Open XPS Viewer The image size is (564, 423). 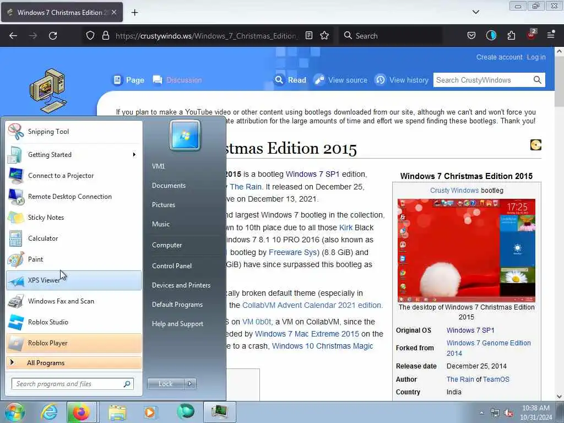coord(74,280)
